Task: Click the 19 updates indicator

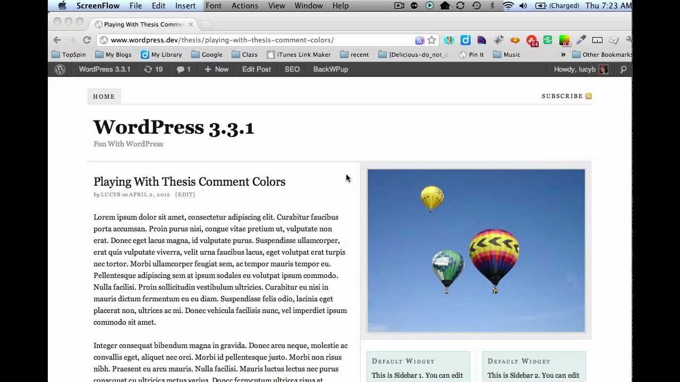Action: click(x=153, y=70)
